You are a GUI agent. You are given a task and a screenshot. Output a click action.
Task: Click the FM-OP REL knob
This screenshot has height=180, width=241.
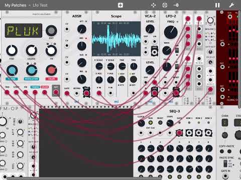coord(20,166)
